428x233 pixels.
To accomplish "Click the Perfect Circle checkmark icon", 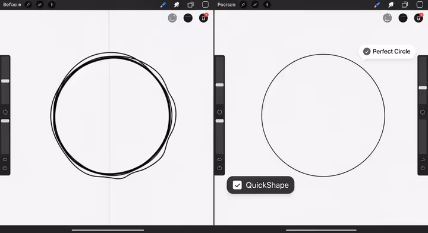I will [x=367, y=51].
